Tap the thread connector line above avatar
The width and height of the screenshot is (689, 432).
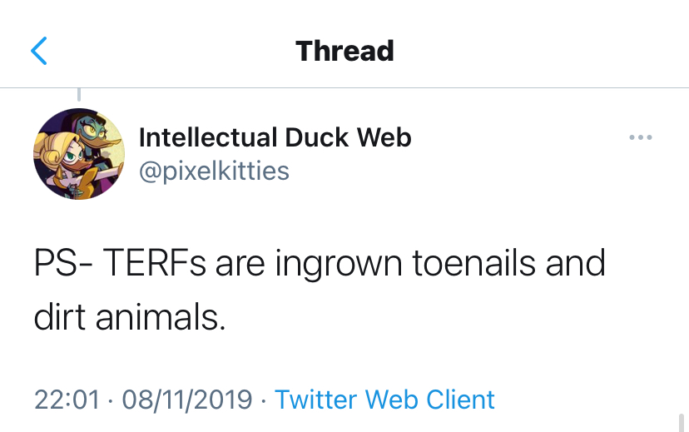coord(79,94)
